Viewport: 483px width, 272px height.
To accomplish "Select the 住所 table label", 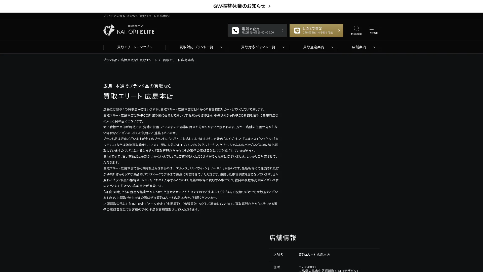I will click(276, 267).
